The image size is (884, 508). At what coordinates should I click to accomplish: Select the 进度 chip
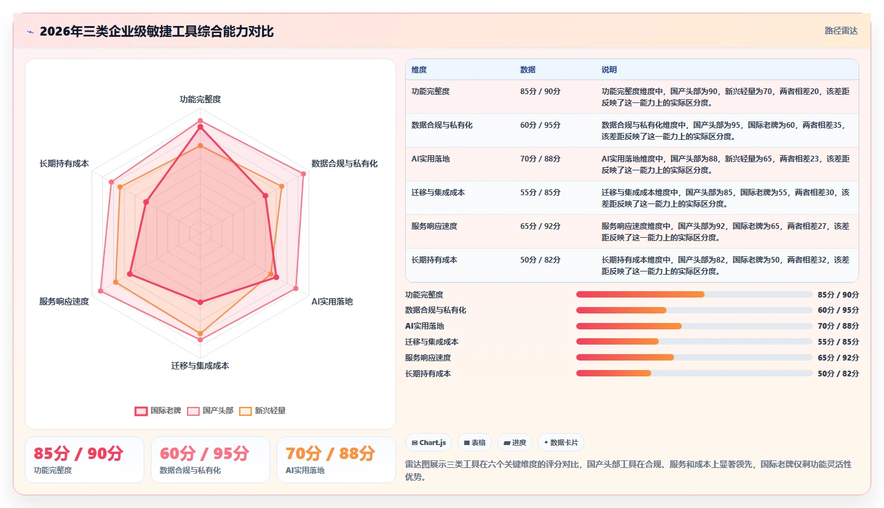[x=515, y=443]
